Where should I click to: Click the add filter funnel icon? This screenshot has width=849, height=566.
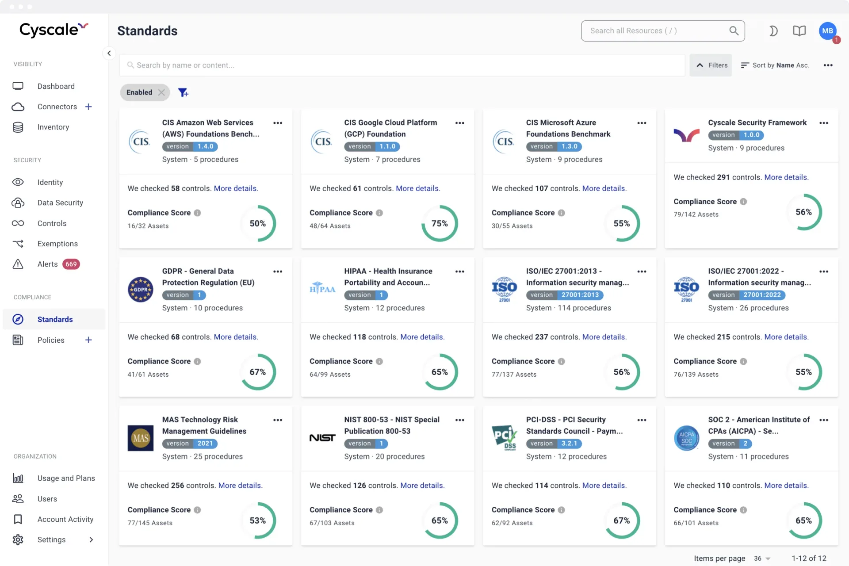click(x=183, y=92)
